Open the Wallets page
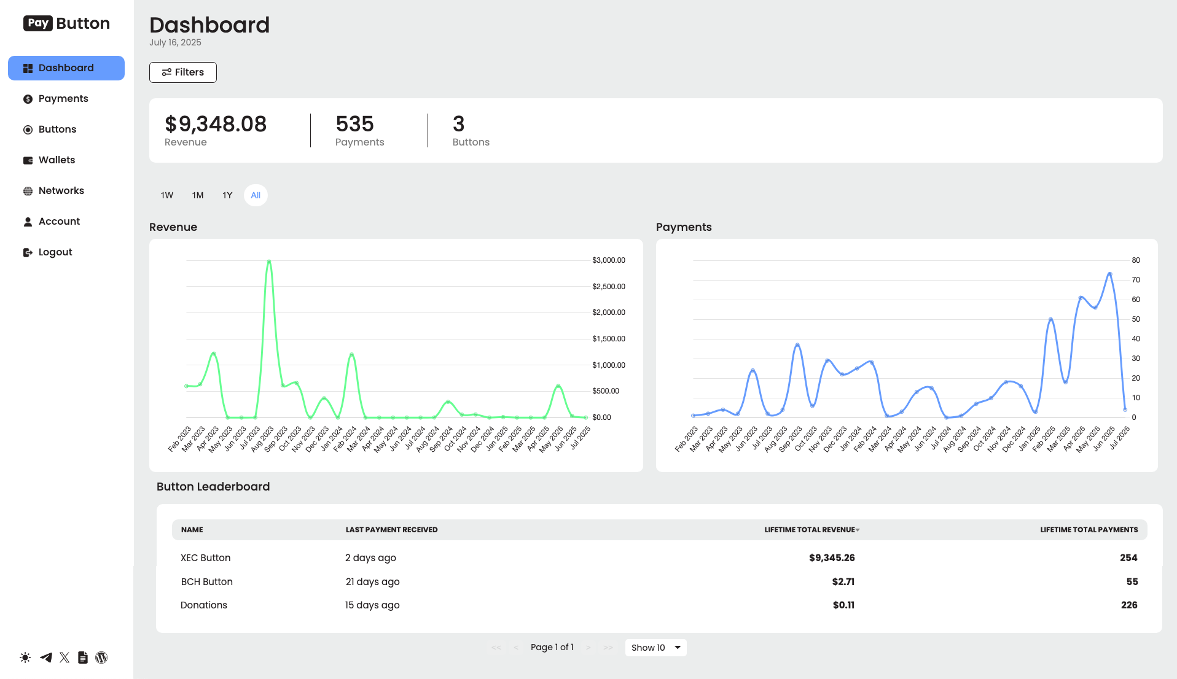 click(x=57, y=160)
